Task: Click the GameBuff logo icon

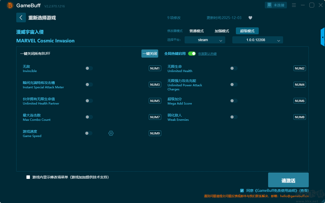Action: (x=10, y=5)
